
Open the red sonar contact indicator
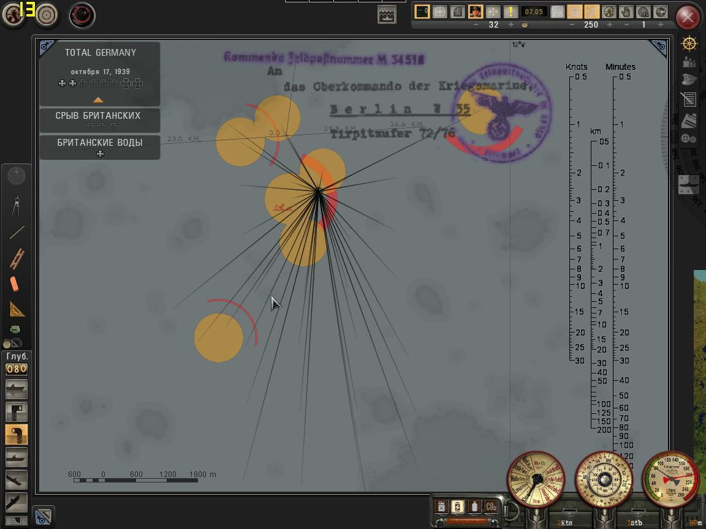(x=82, y=15)
